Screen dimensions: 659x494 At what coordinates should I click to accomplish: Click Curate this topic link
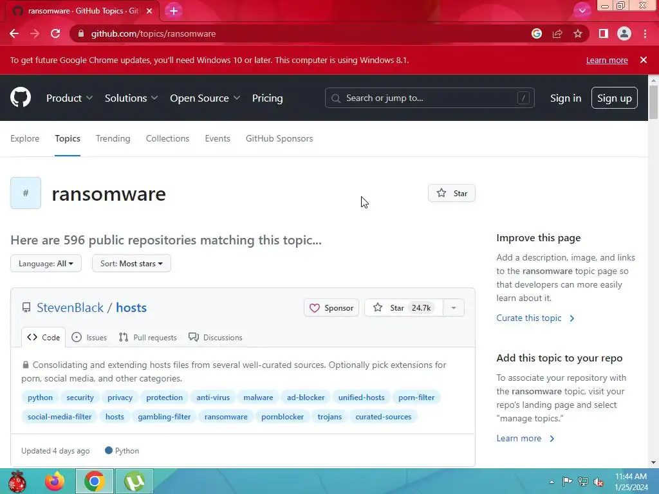pos(535,318)
